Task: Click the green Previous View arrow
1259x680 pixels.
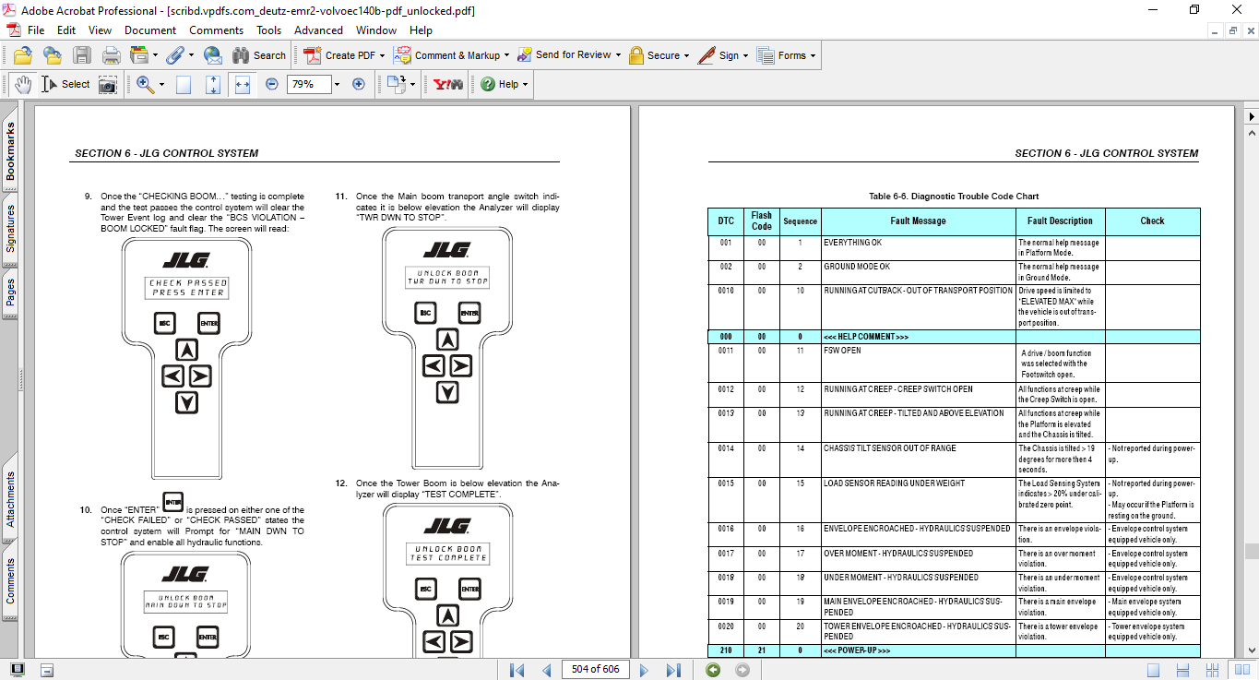Action: click(713, 670)
